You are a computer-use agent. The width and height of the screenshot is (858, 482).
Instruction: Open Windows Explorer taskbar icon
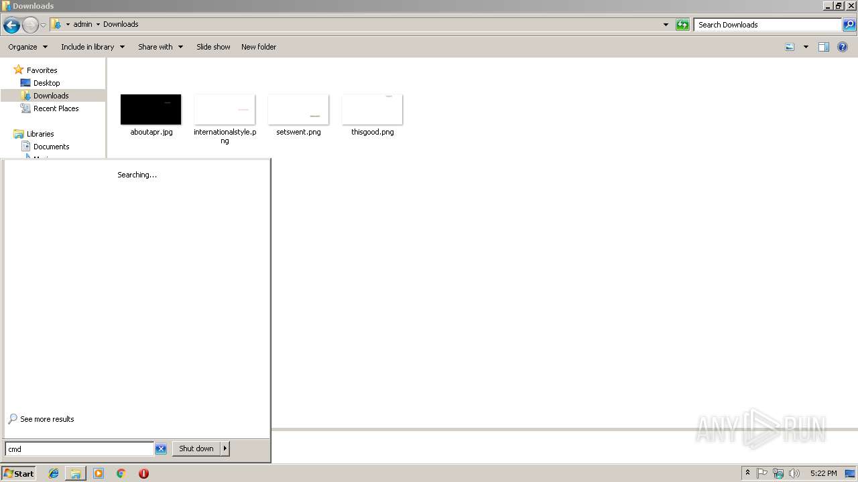(76, 473)
